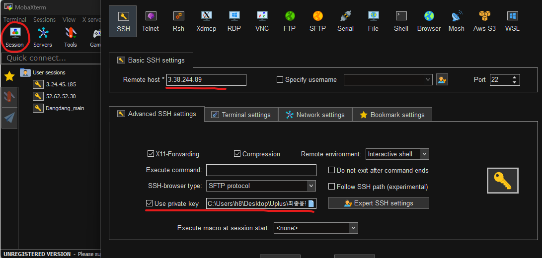Disable the Compression checkbox
This screenshot has width=542, height=258.
click(237, 154)
